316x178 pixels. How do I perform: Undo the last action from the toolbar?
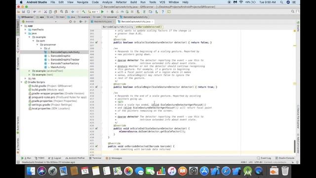pyautogui.click(x=35, y=12)
